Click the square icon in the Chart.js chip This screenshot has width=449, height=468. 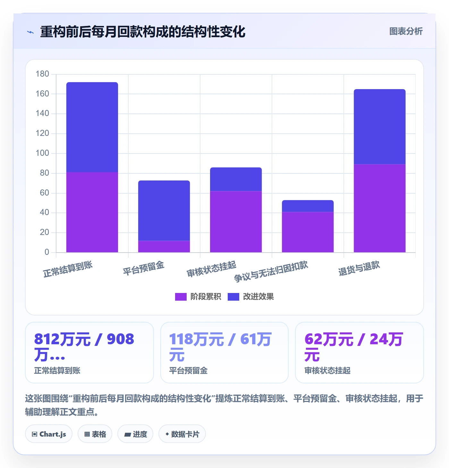point(35,434)
